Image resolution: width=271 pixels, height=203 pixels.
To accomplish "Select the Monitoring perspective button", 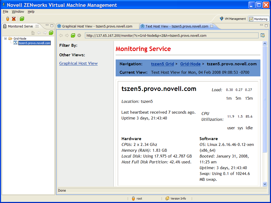I will tap(259, 19).
